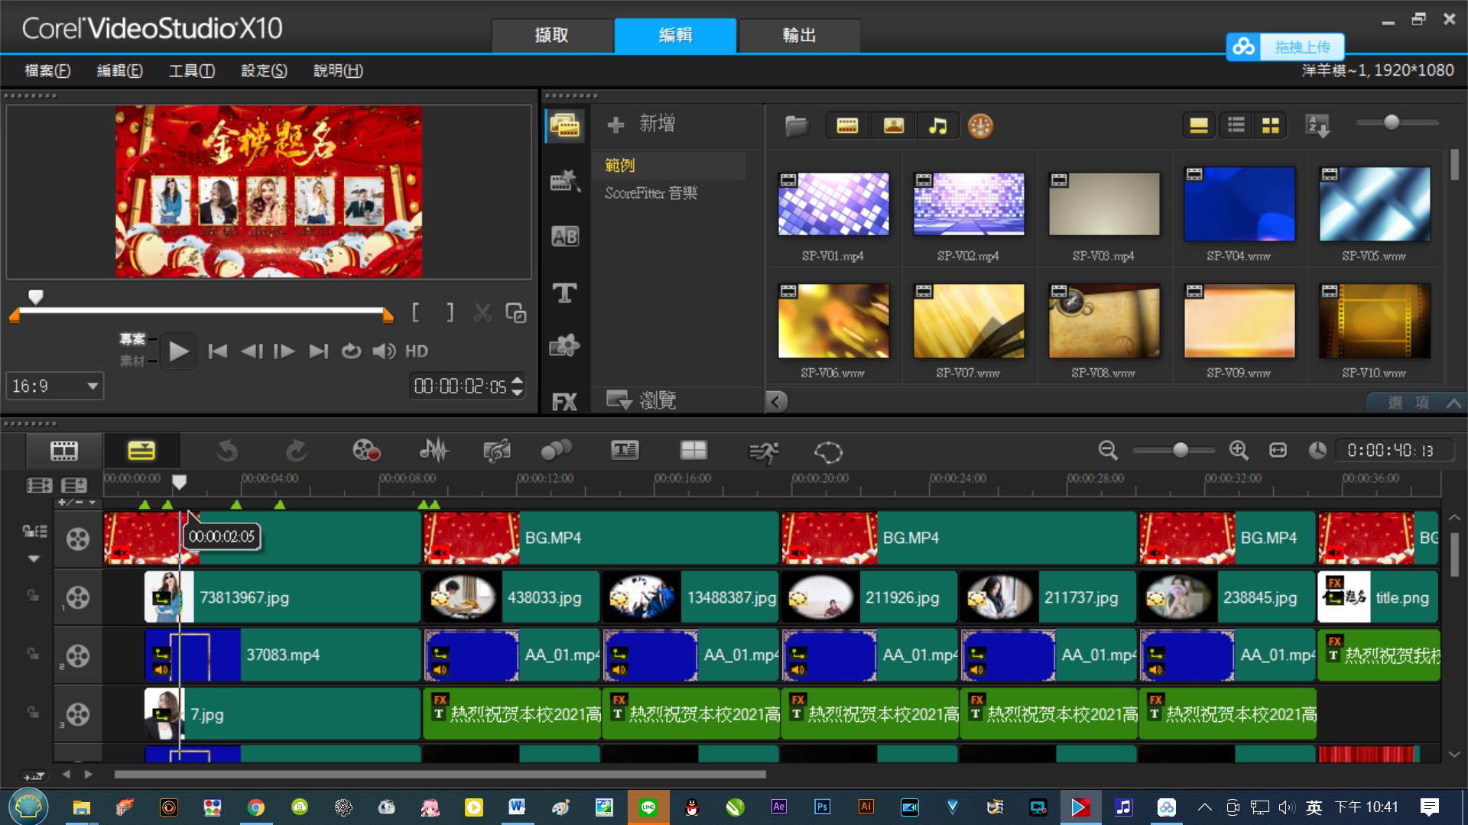1468x825 pixels.
Task: Open the Subtitle Editor icon
Action: pyautogui.click(x=625, y=451)
